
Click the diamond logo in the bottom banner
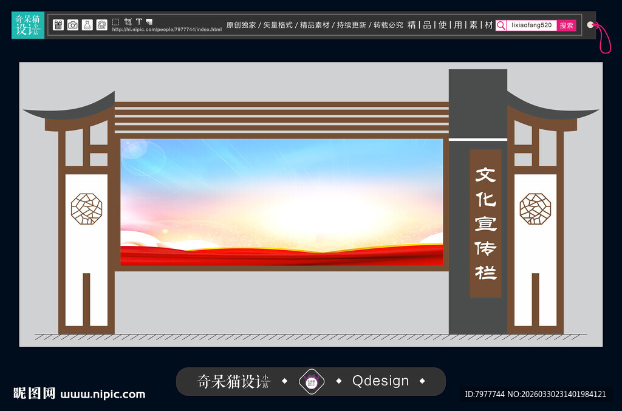pos(311,381)
